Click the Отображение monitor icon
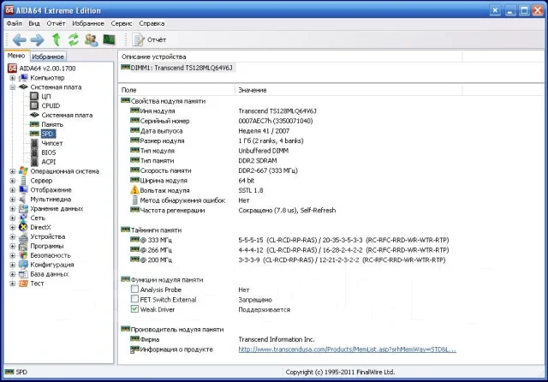Image resolution: width=548 pixels, height=382 pixels. click(x=23, y=190)
